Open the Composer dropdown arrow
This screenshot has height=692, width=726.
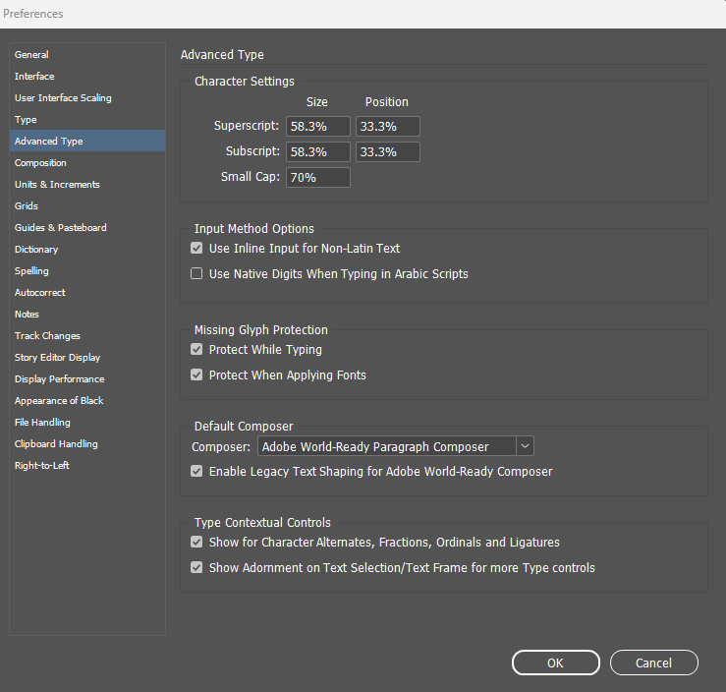click(526, 446)
